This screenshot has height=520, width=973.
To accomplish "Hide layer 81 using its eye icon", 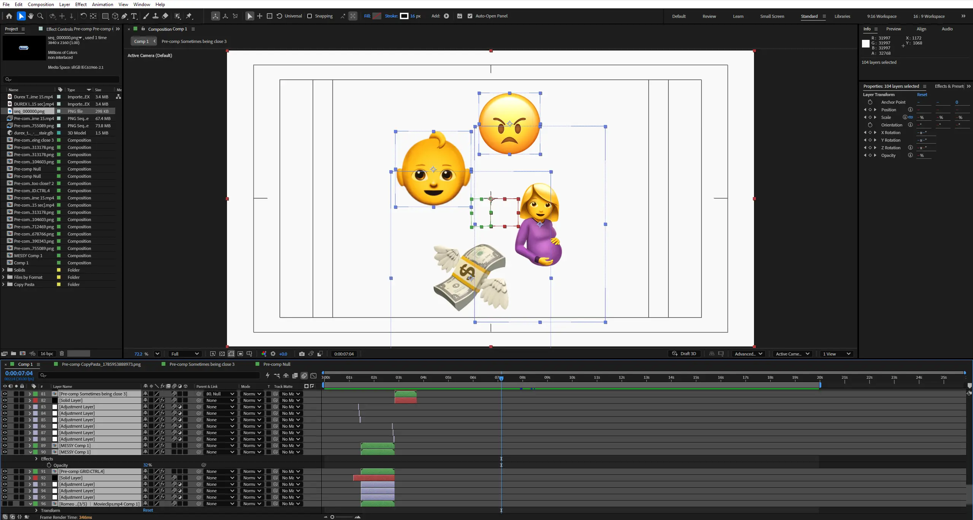I will 5,394.
